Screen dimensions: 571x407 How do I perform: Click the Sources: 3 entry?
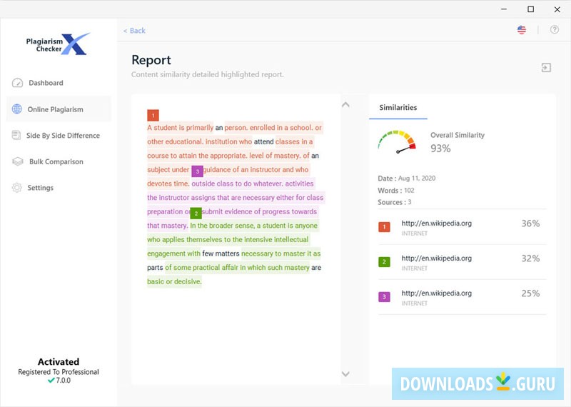(x=395, y=202)
